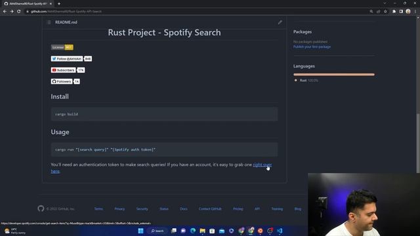
Task: Open the Training footer link
Action: click(x=277, y=208)
